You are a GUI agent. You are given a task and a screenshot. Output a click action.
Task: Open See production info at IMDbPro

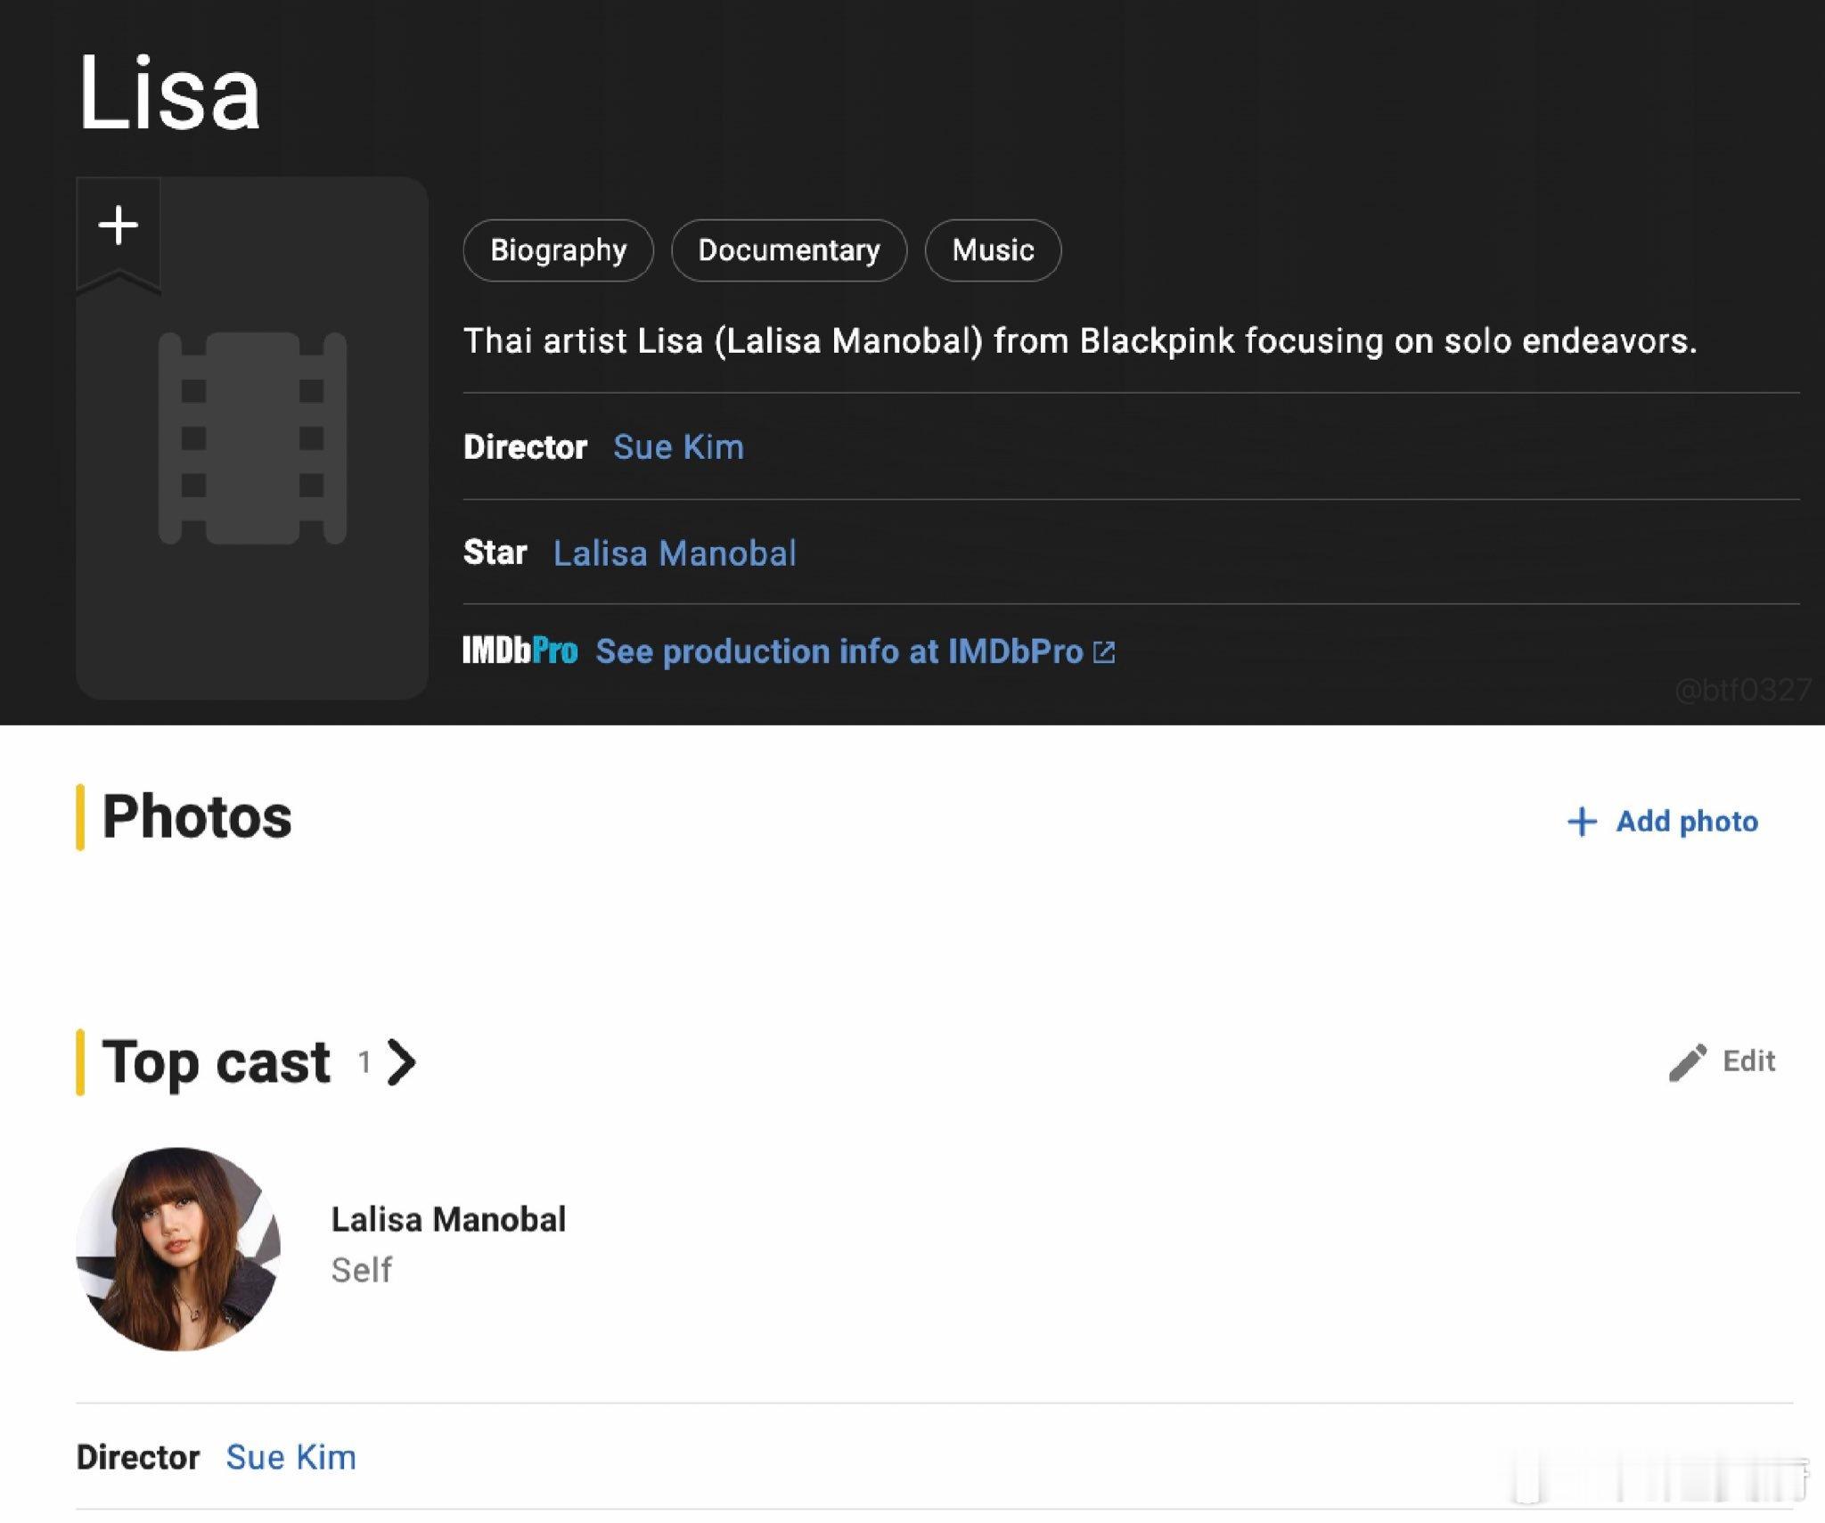[x=839, y=651]
